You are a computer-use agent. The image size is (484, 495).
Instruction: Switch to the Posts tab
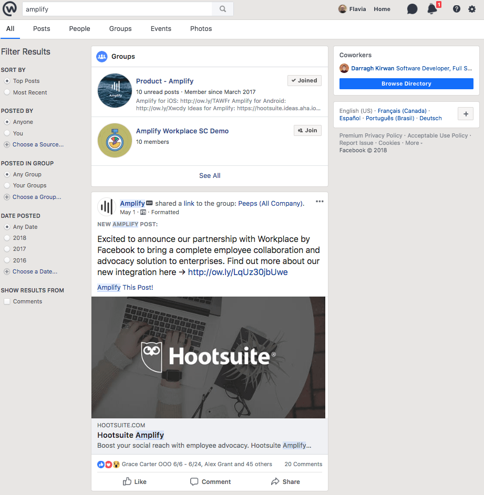[x=42, y=29]
